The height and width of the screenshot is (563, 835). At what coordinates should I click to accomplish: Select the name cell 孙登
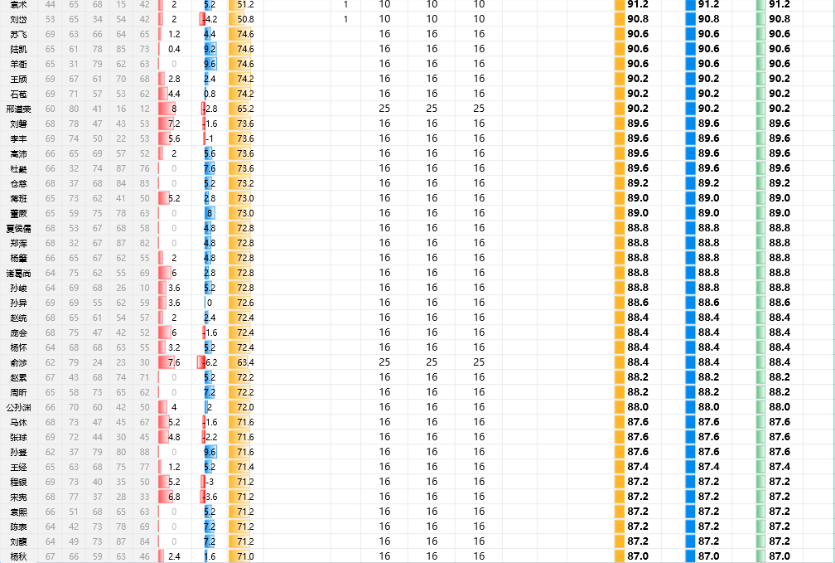[18, 452]
